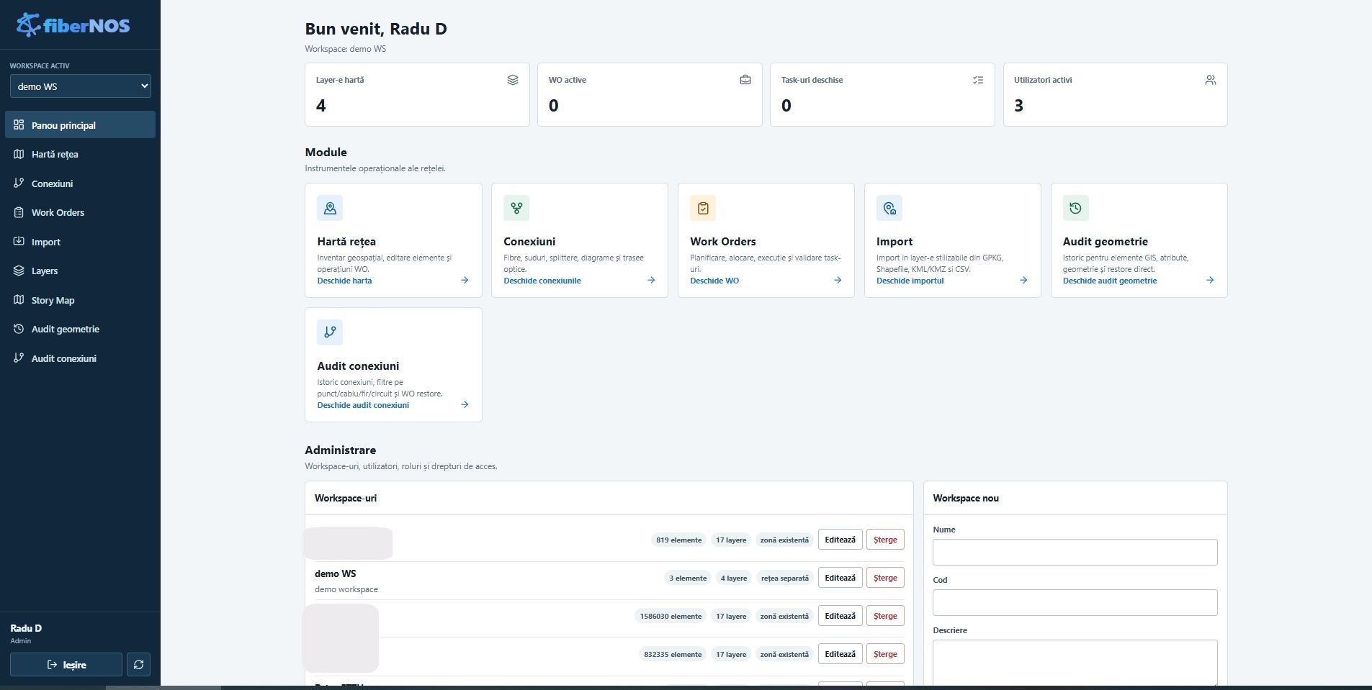
Task: Click the refresh icon beside Ieșire
Action: [139, 664]
